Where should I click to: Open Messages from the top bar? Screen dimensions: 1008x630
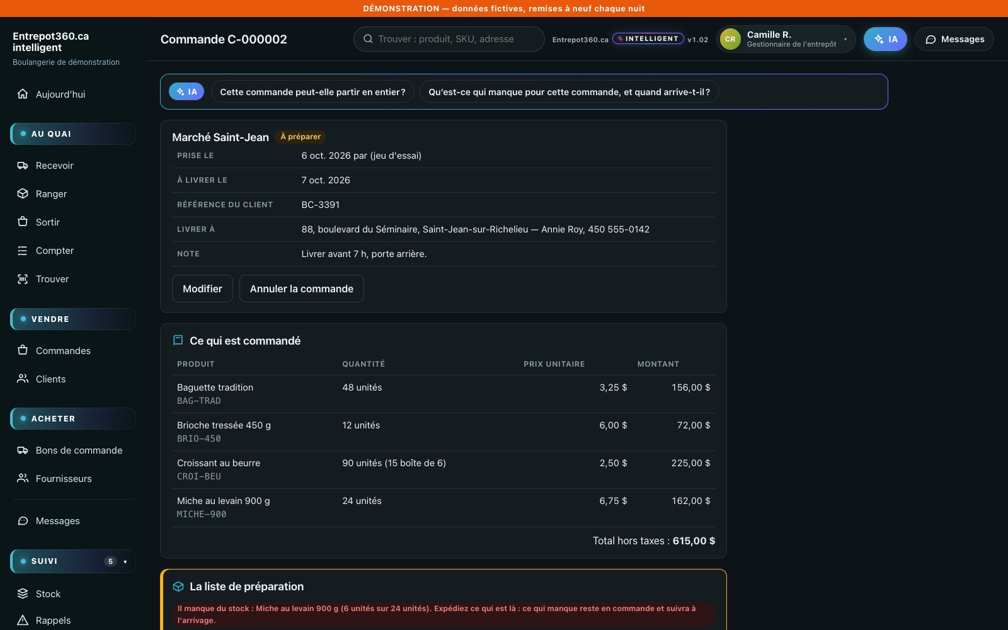954,39
